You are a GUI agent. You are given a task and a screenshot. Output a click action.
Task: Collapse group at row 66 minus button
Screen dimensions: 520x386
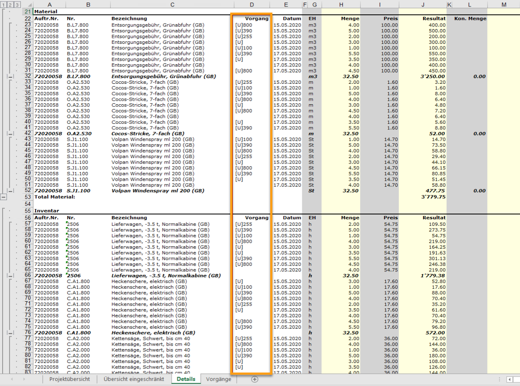click(x=10, y=276)
